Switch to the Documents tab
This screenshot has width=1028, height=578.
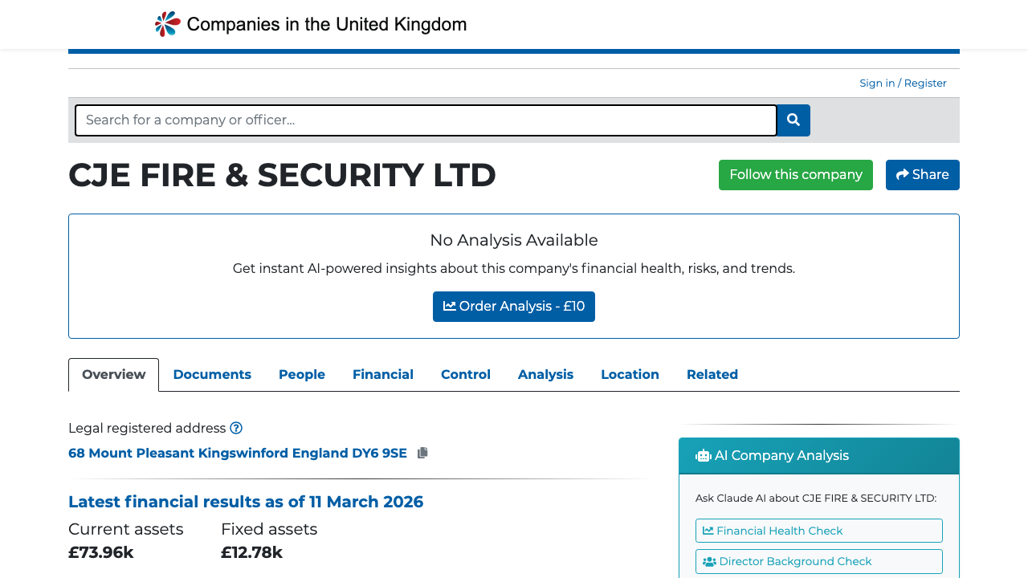212,374
